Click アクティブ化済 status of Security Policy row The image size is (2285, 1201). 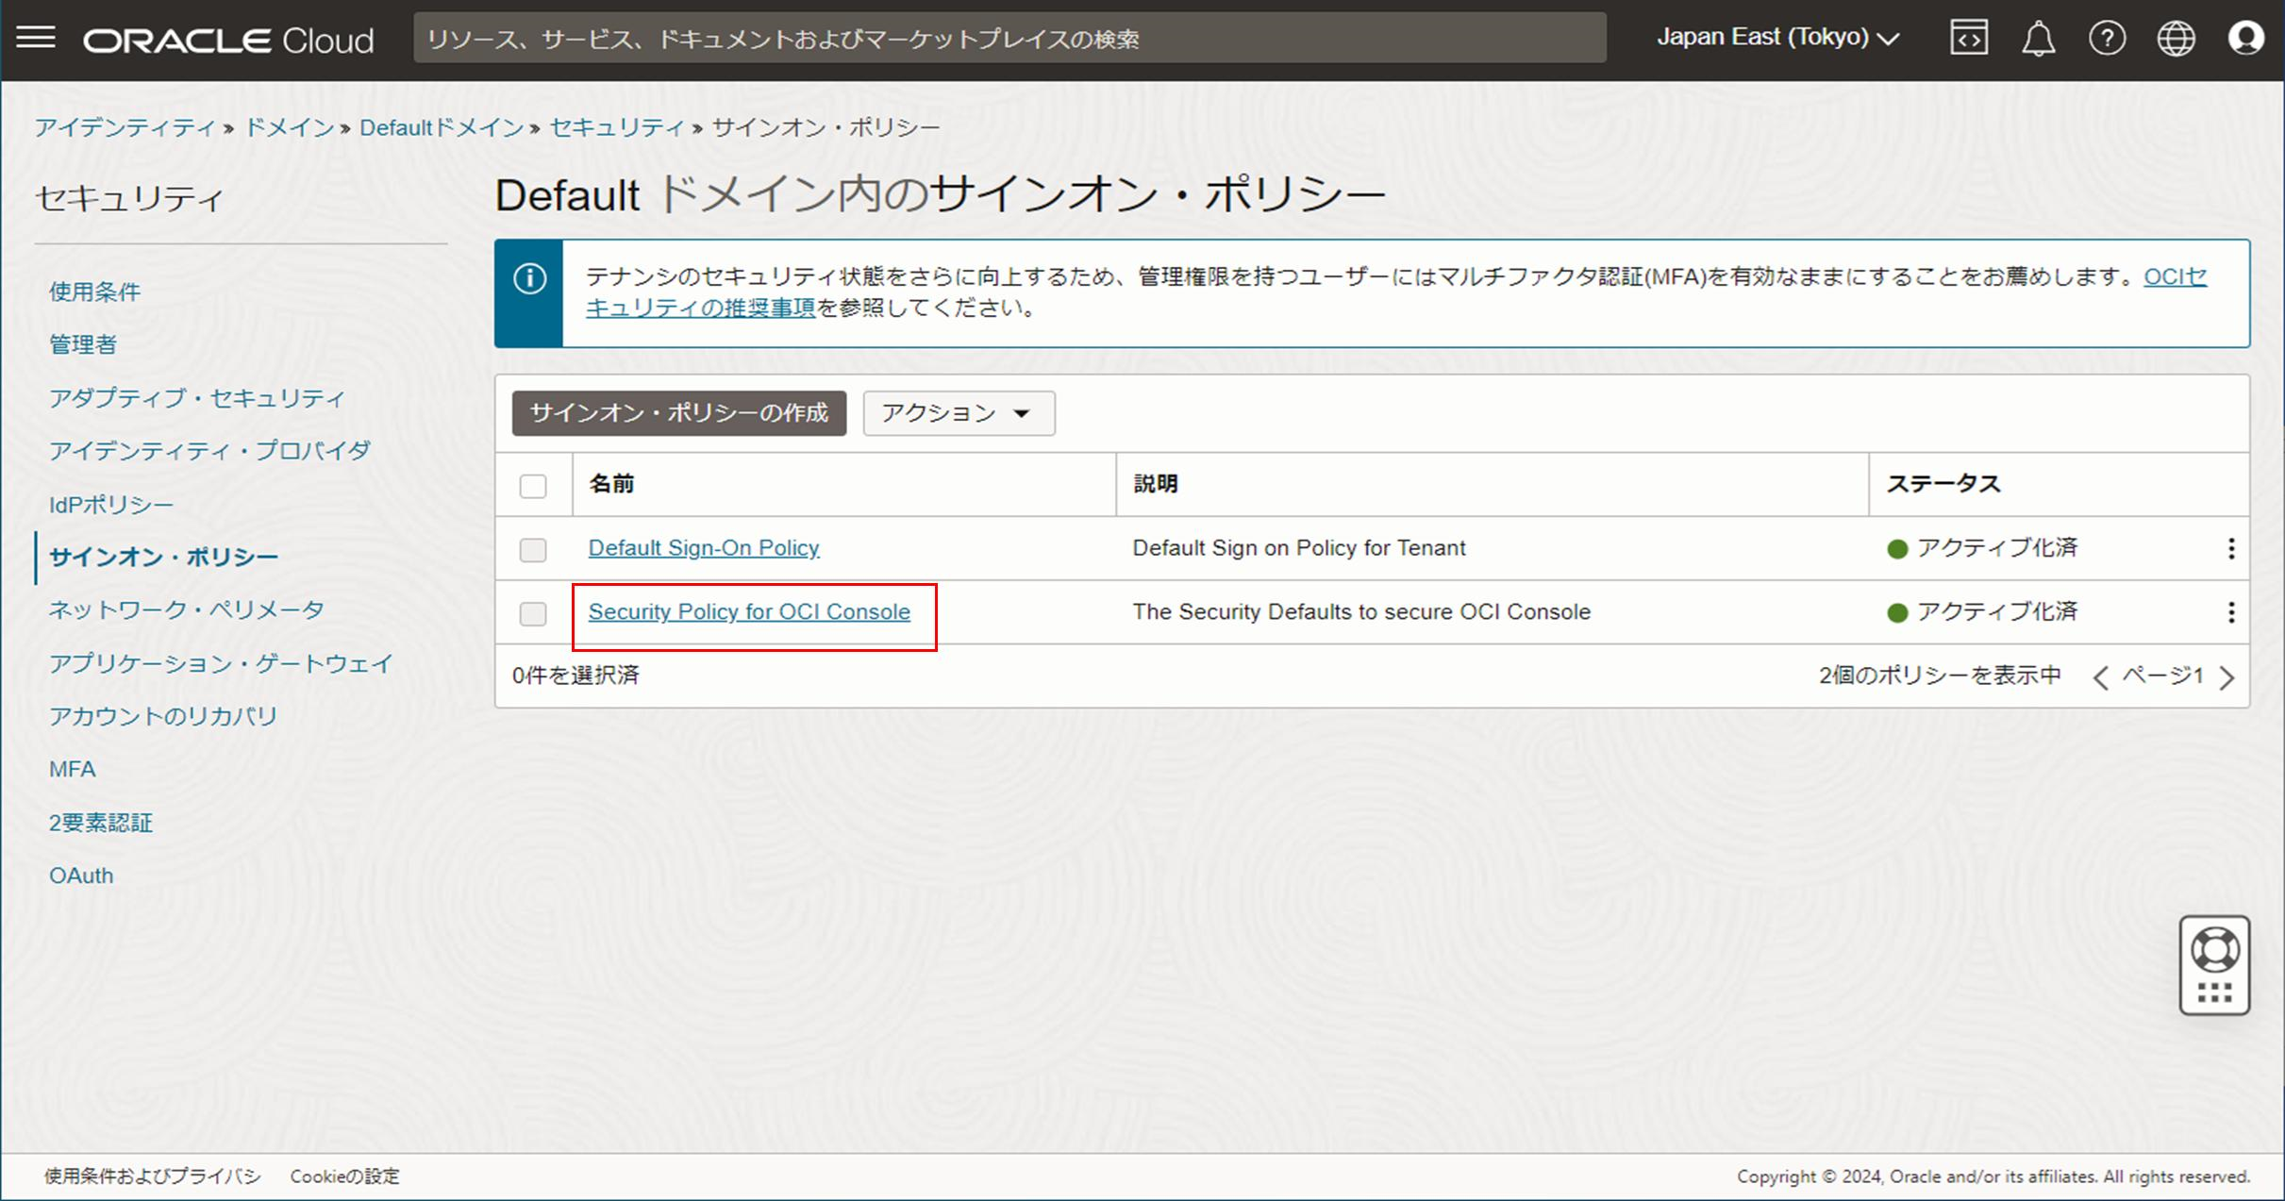tap(1982, 612)
